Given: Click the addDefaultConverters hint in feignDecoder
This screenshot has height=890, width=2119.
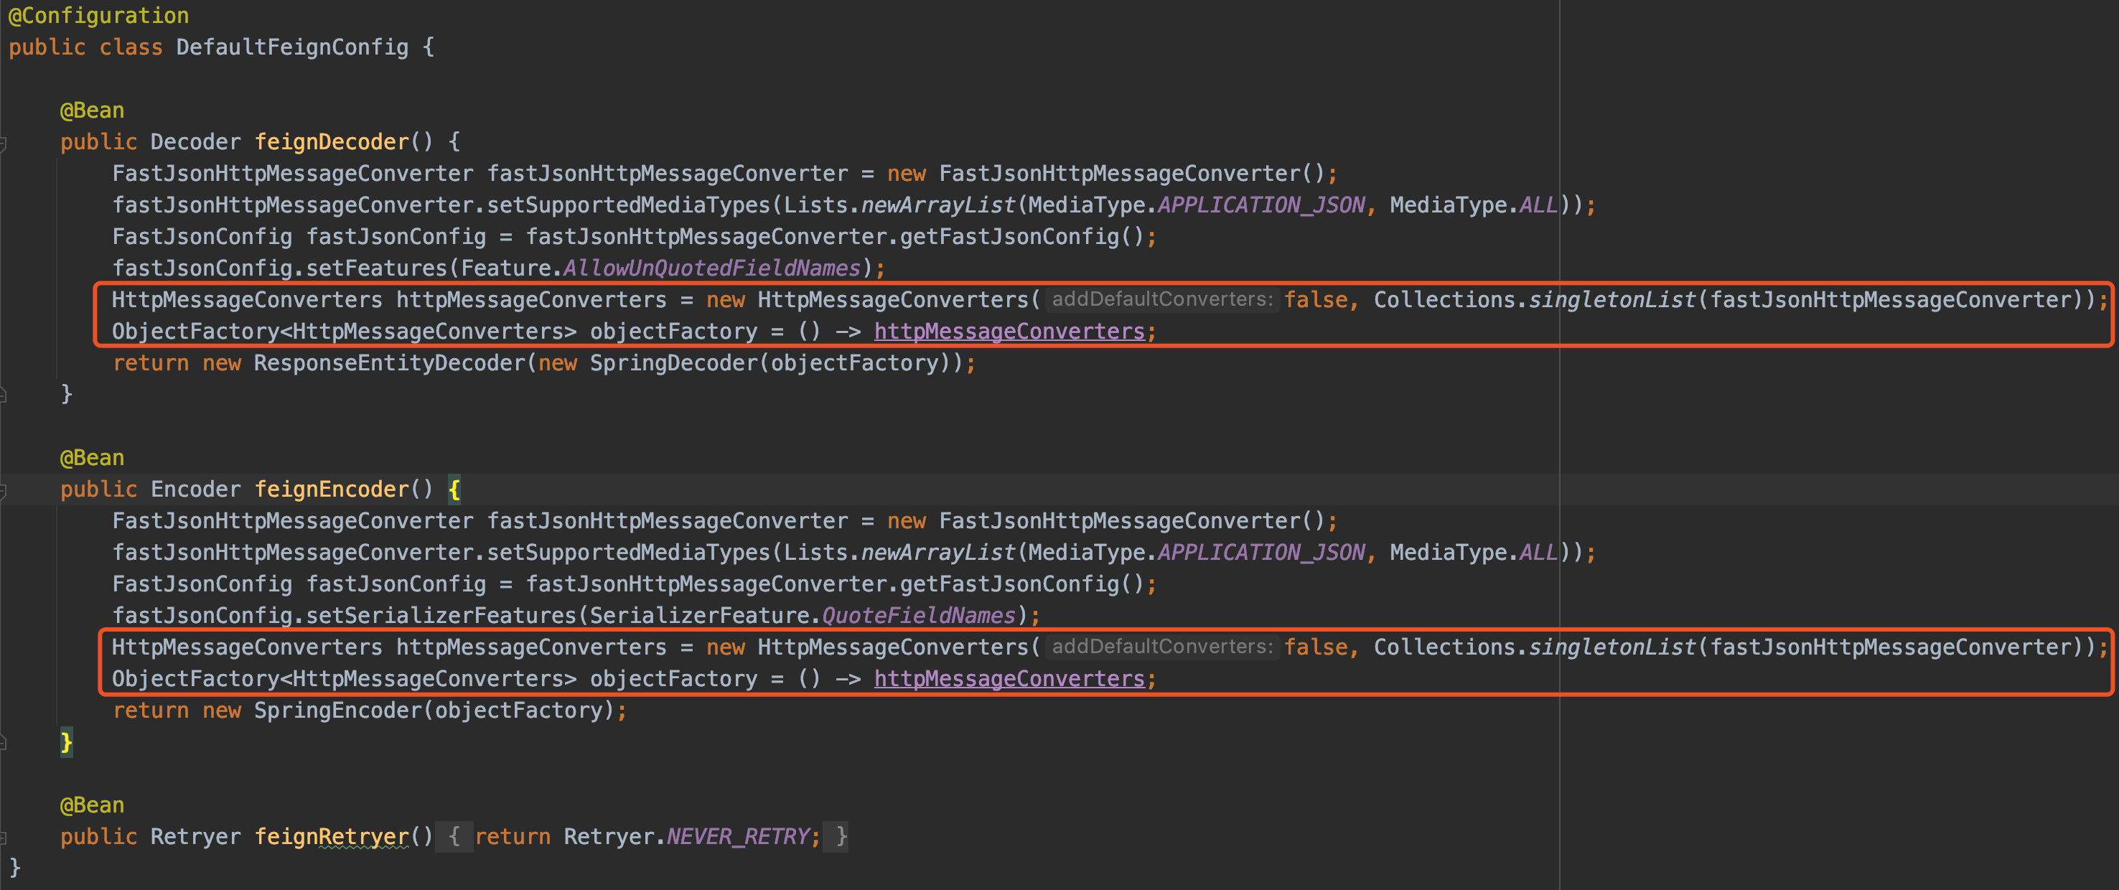Looking at the screenshot, I should (x=1162, y=299).
